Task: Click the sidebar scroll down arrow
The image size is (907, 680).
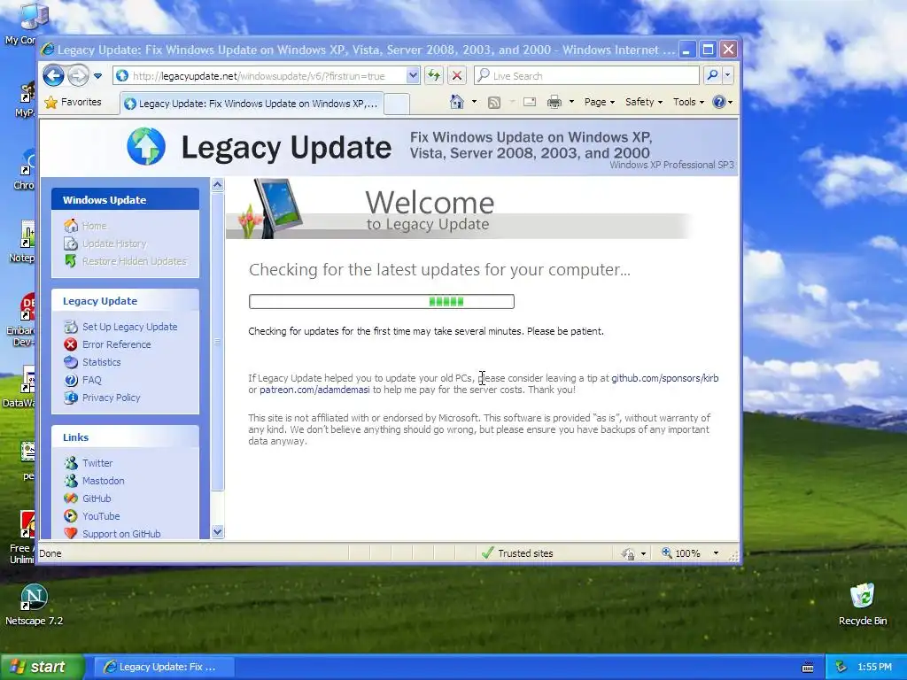Action: click(x=218, y=532)
